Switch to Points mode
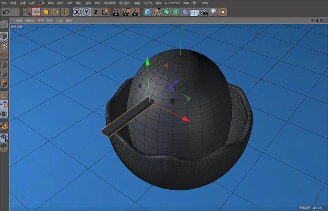 point(4,65)
